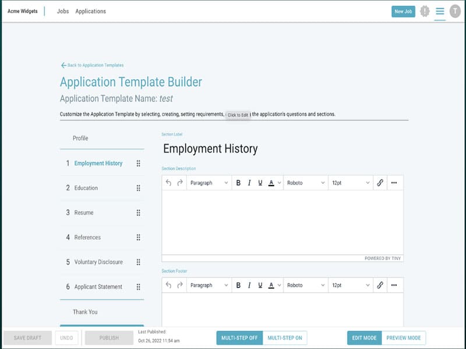Open Roboto font dropdown in Section Description
Viewport: 466px width, 349px height.
point(306,183)
